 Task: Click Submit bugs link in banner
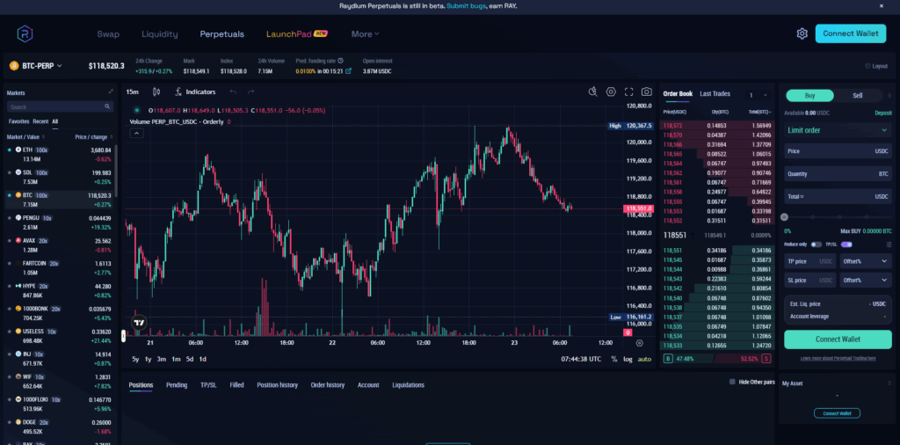click(467, 6)
